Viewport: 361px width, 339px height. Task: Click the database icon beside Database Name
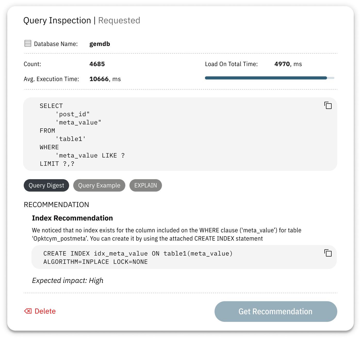[28, 43]
